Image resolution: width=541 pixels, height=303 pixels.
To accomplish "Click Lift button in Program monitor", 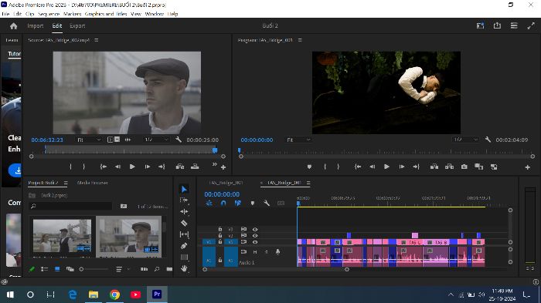I will (434, 167).
